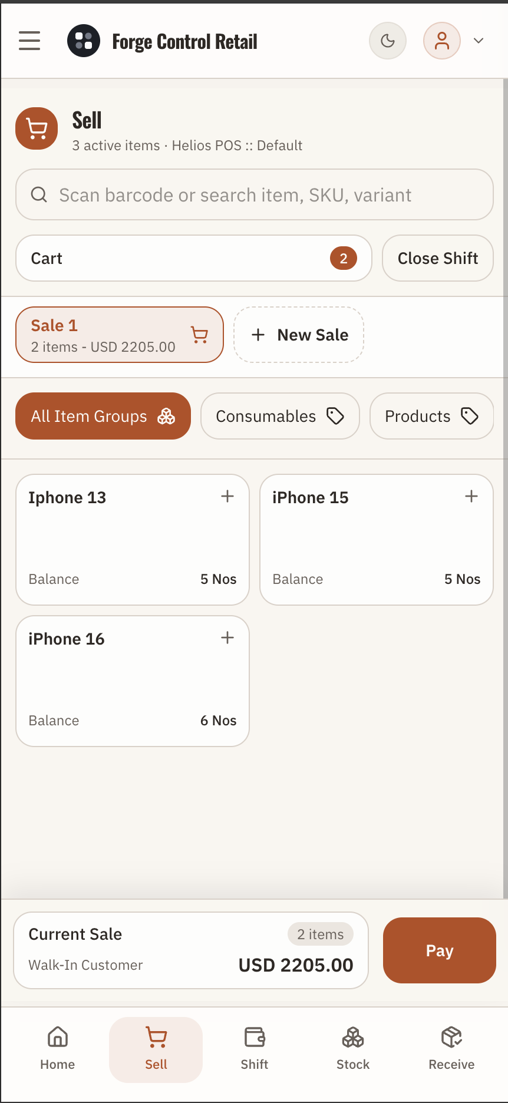Select the Sale 1 tab
Viewport: 508px width, 1103px height.
(120, 335)
